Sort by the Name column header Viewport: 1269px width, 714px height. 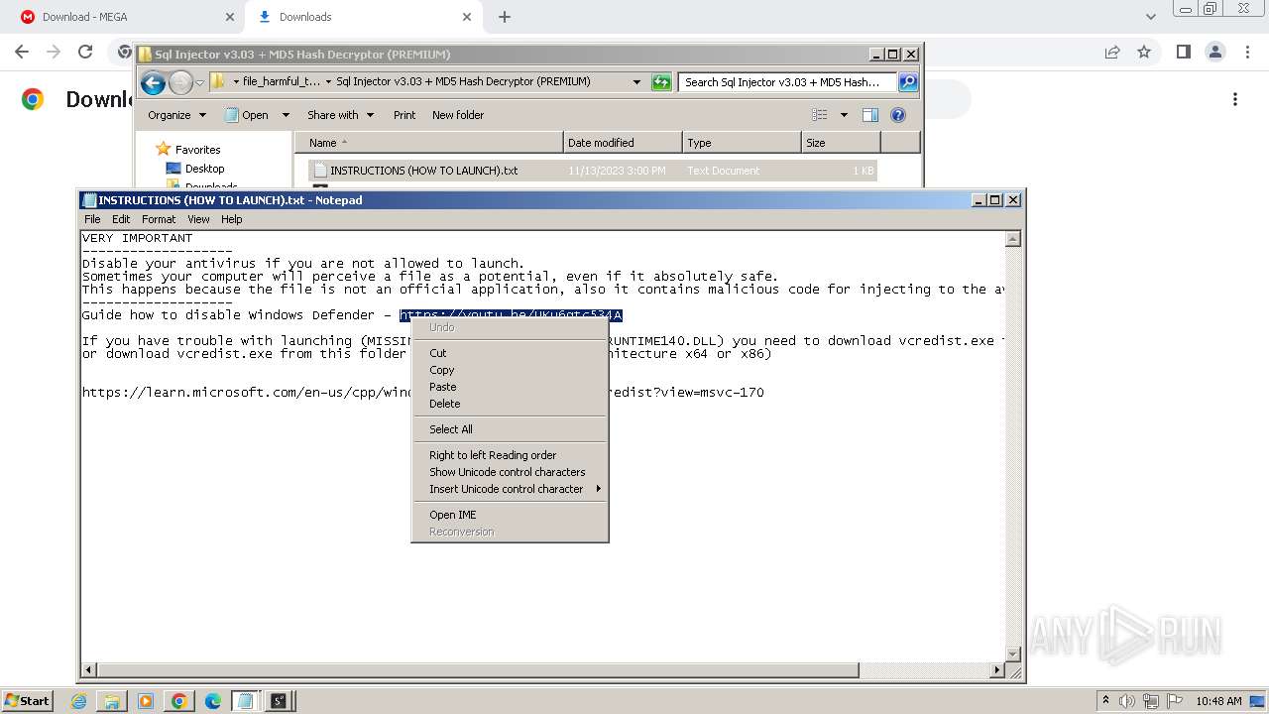click(x=428, y=143)
